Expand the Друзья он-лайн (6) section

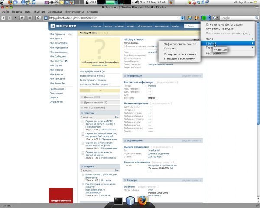(x=100, y=103)
